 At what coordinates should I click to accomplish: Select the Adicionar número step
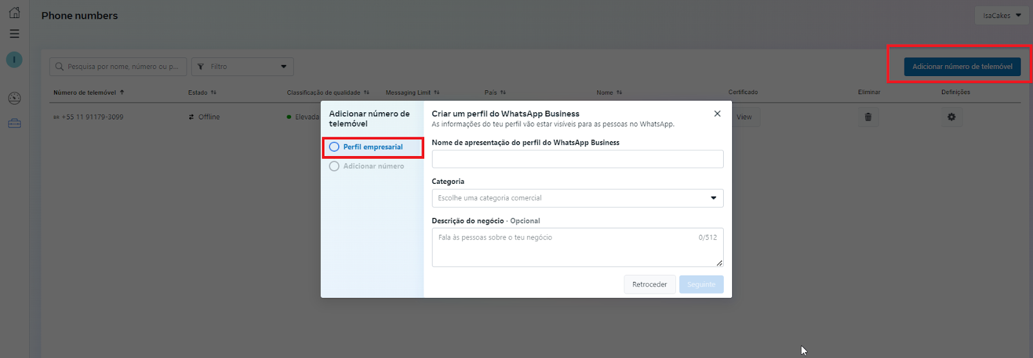(x=373, y=166)
